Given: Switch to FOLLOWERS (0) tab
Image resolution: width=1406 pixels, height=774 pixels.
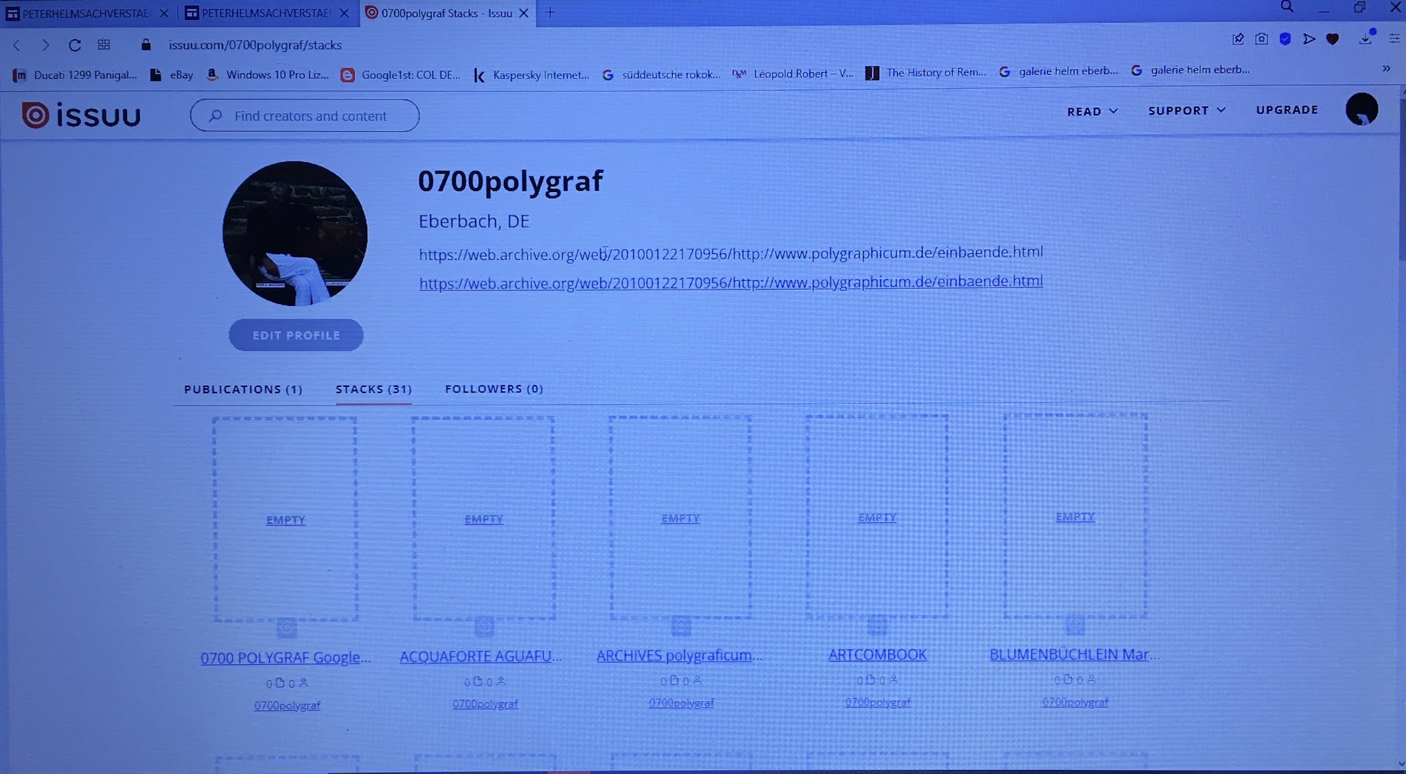Looking at the screenshot, I should coord(494,388).
